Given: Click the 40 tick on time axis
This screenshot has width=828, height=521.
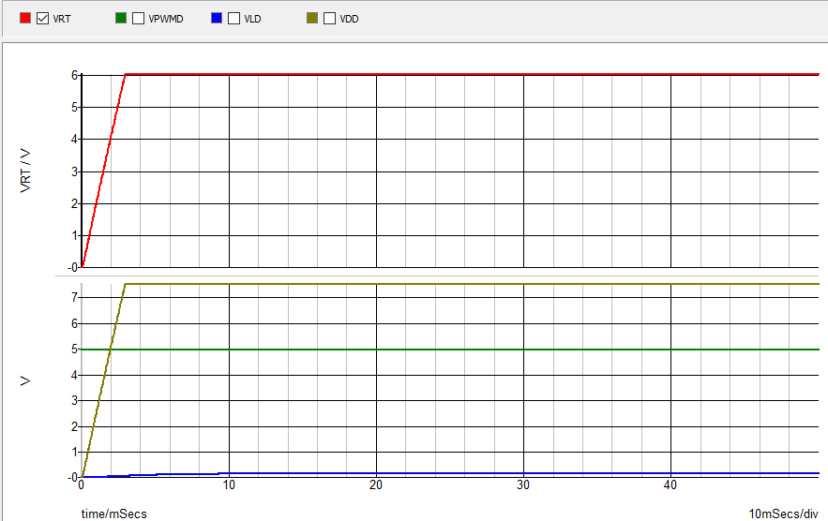Looking at the screenshot, I should (x=670, y=484).
